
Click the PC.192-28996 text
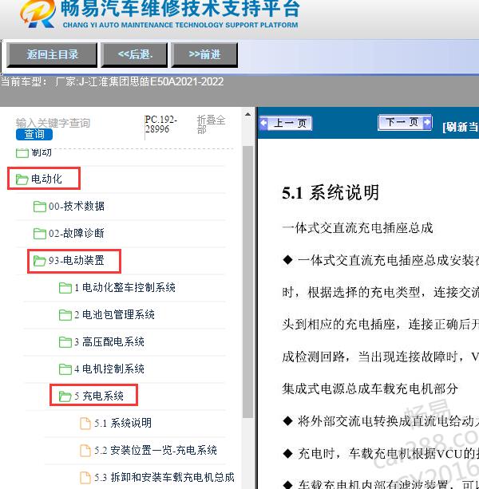point(161,124)
